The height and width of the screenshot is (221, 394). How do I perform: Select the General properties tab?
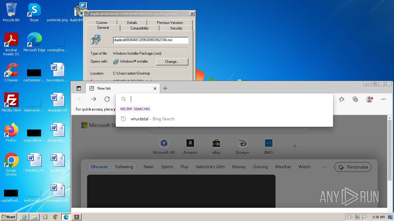click(x=103, y=28)
